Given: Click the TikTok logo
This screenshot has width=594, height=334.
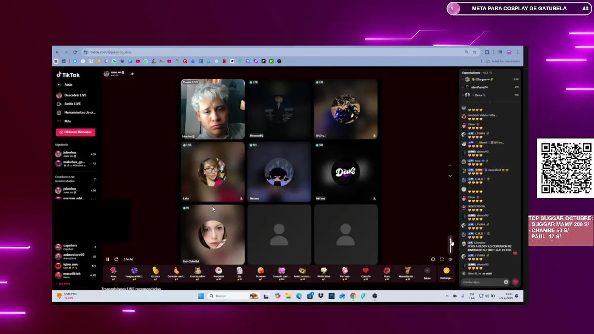Looking at the screenshot, I should pos(68,75).
